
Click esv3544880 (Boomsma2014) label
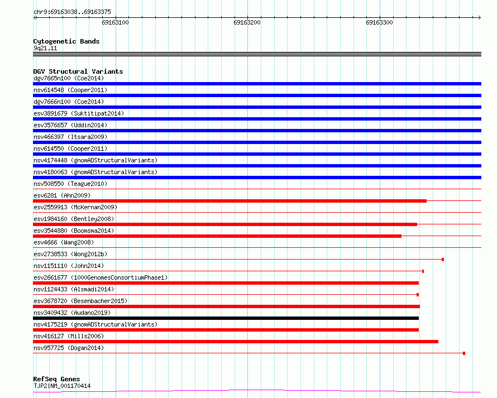pos(74,231)
